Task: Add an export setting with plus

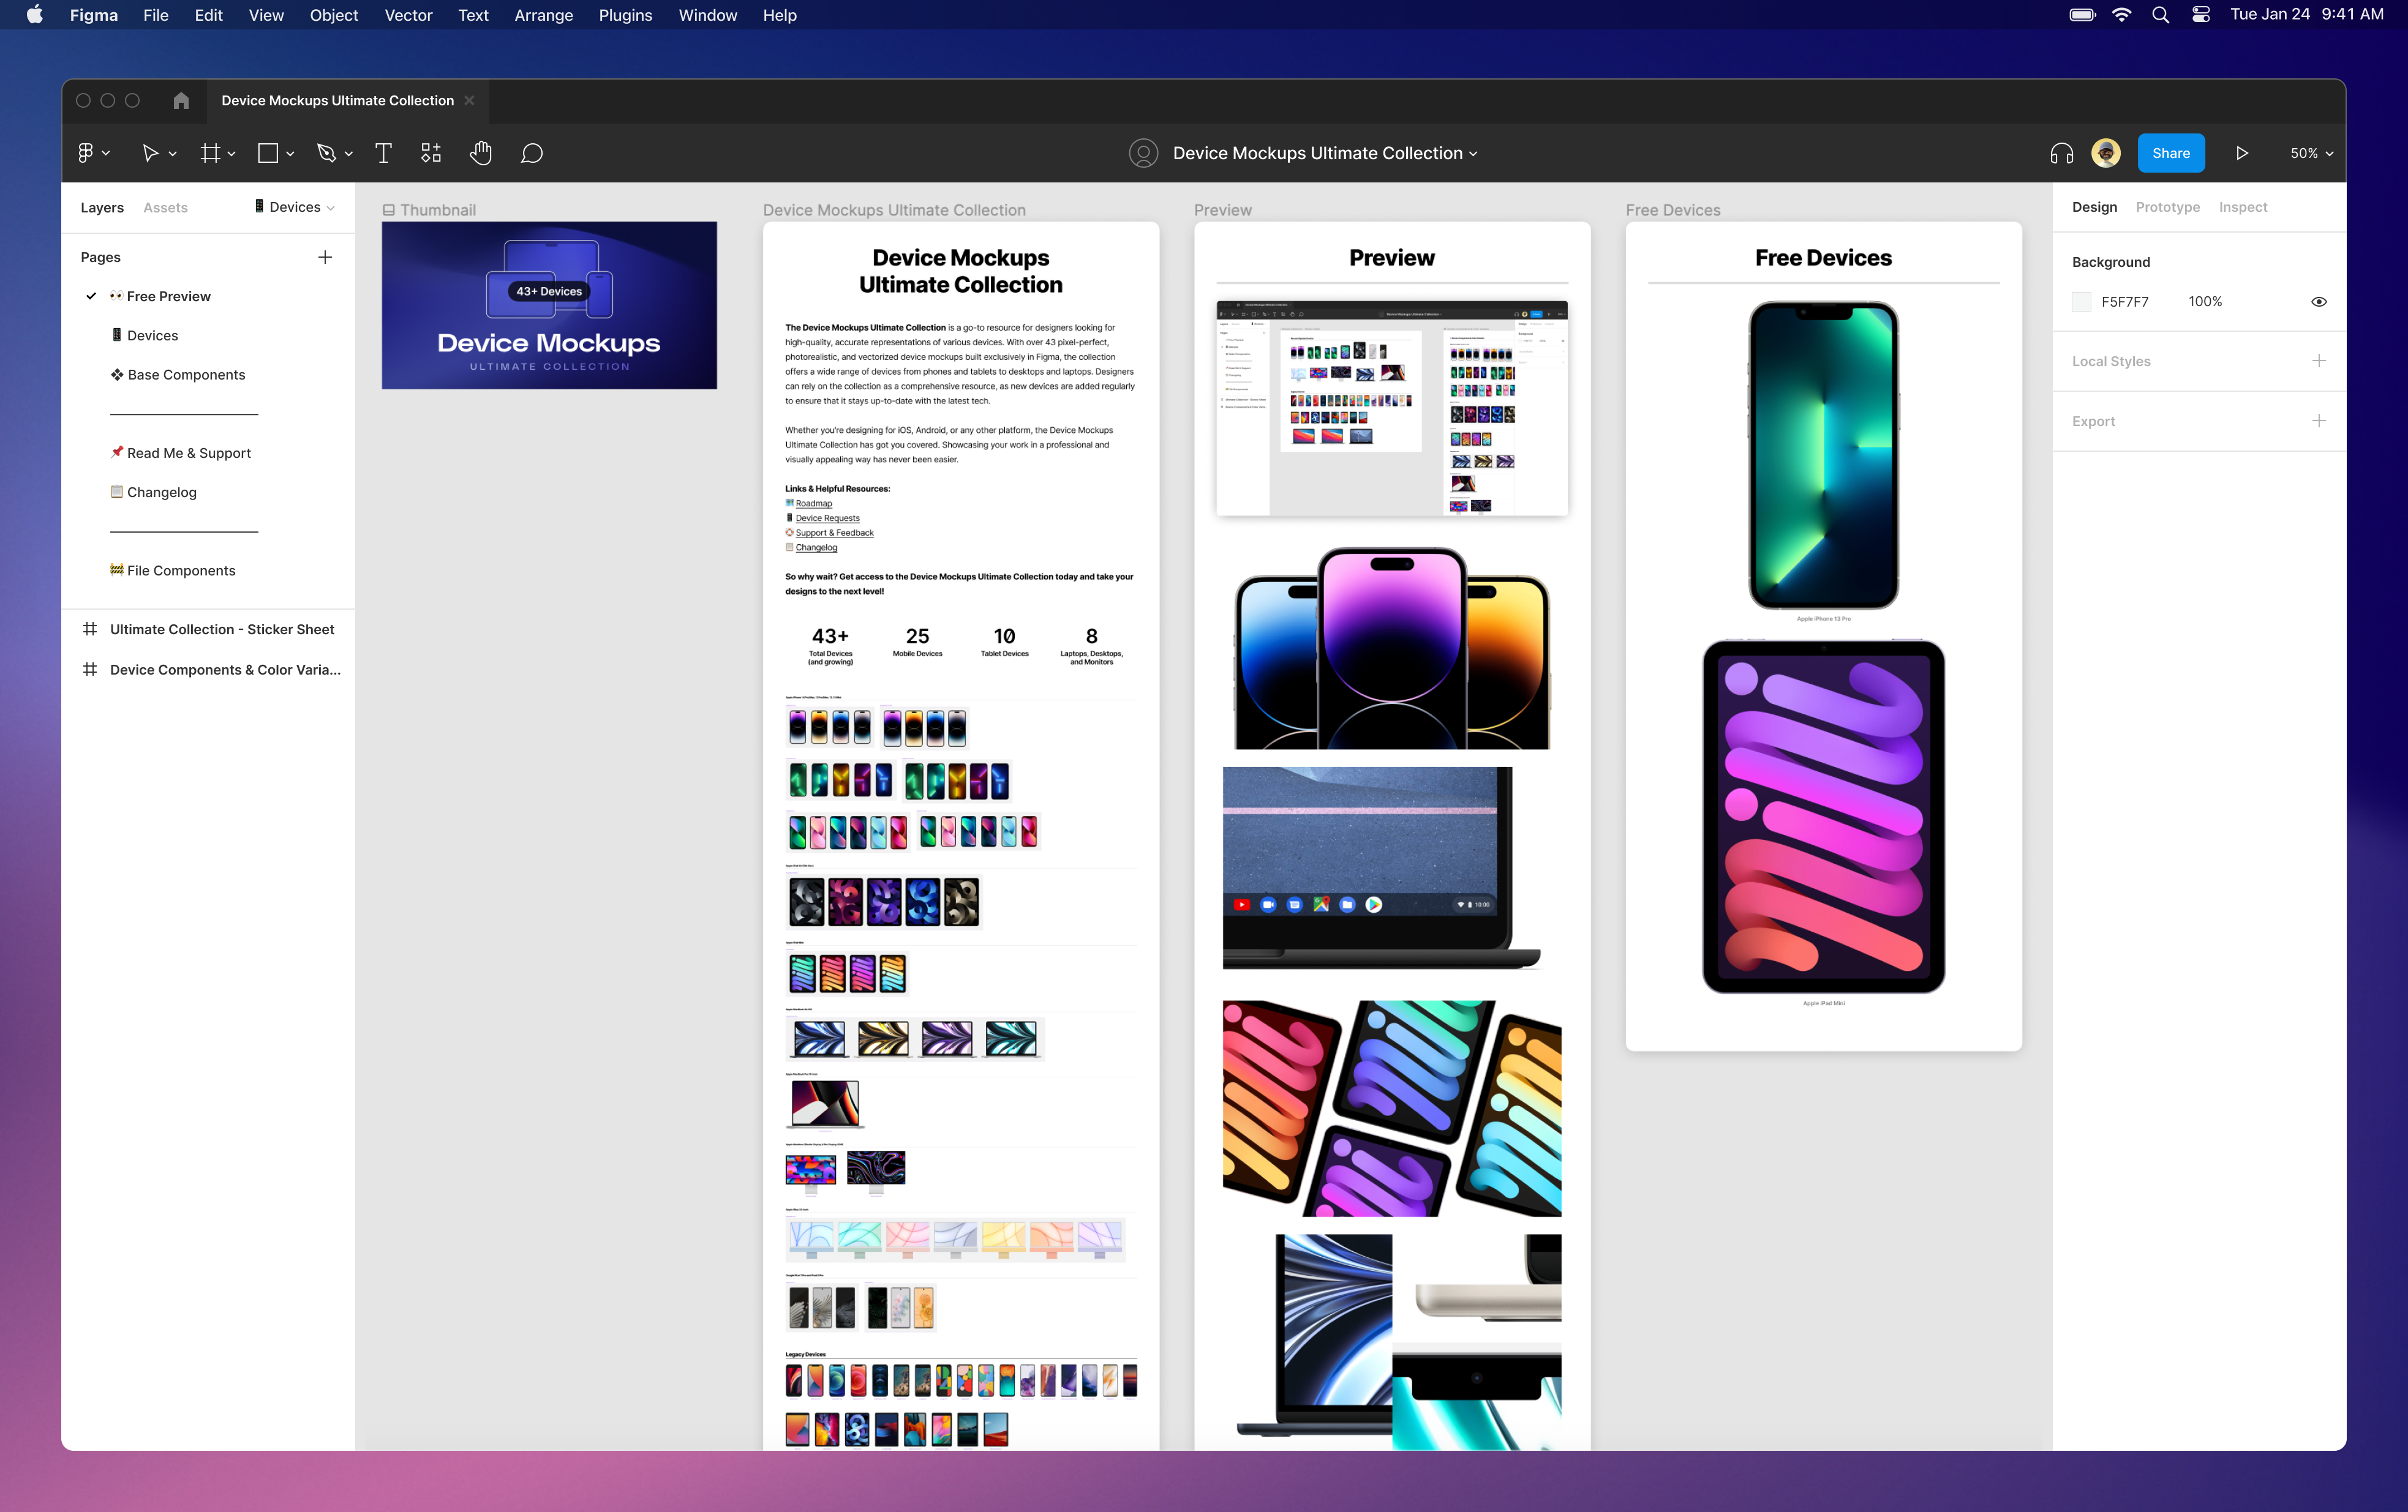Action: pyautogui.click(x=2319, y=421)
